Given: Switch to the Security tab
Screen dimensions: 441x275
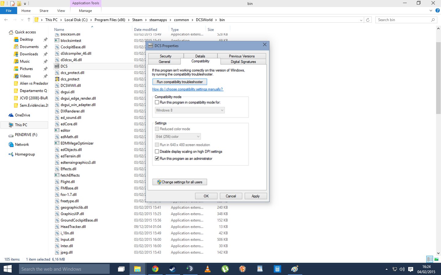Looking at the screenshot, I should click(165, 56).
